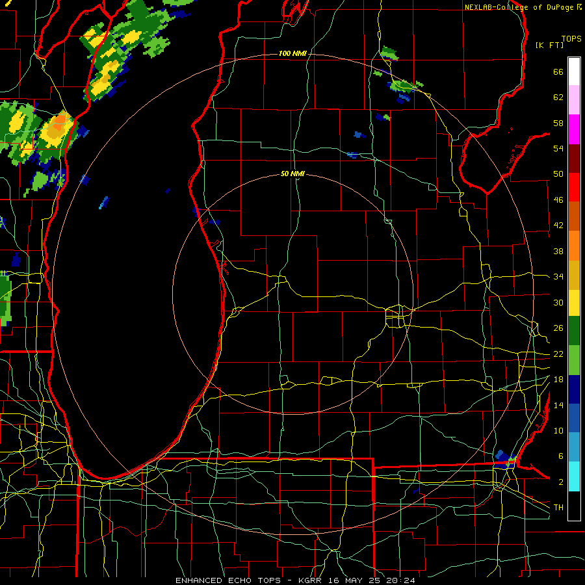
Task: Click the light blue band between 10 and 6
Action: (574, 447)
